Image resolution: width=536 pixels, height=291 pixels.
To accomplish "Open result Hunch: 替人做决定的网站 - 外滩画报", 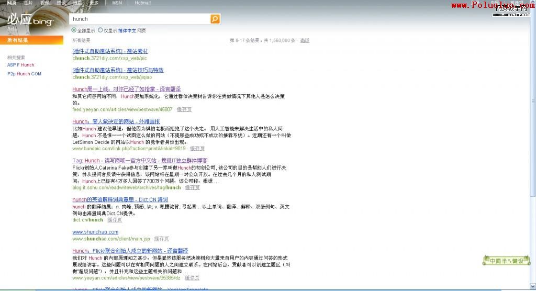I will [116, 121].
